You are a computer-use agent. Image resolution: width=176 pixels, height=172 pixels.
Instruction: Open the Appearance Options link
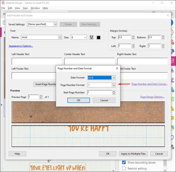click(21, 46)
